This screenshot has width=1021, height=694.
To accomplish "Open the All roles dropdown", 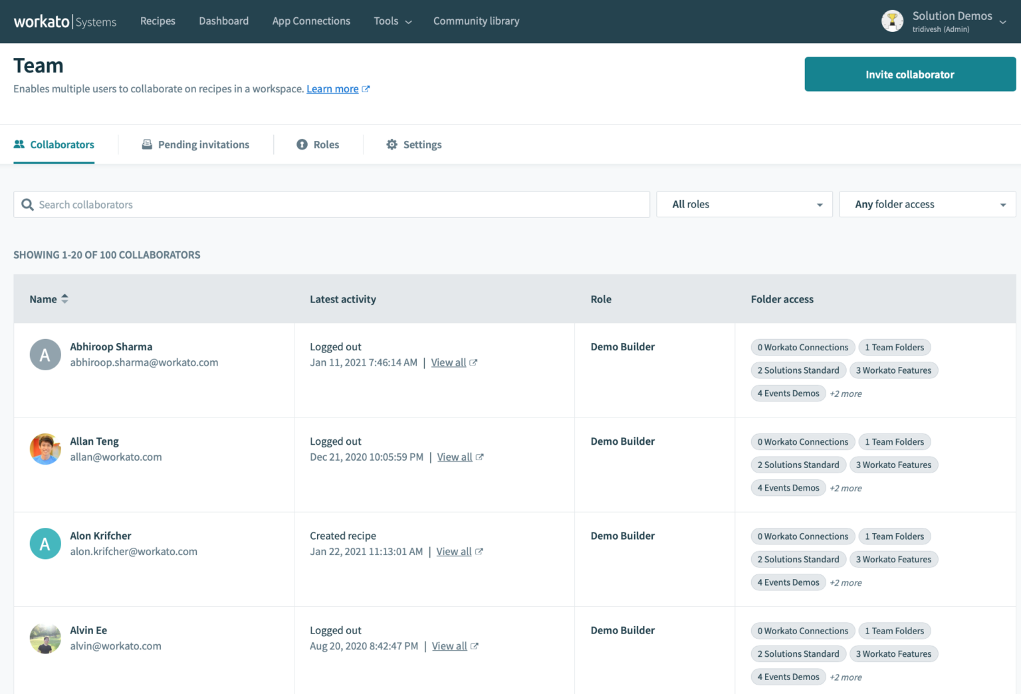I will 744,204.
